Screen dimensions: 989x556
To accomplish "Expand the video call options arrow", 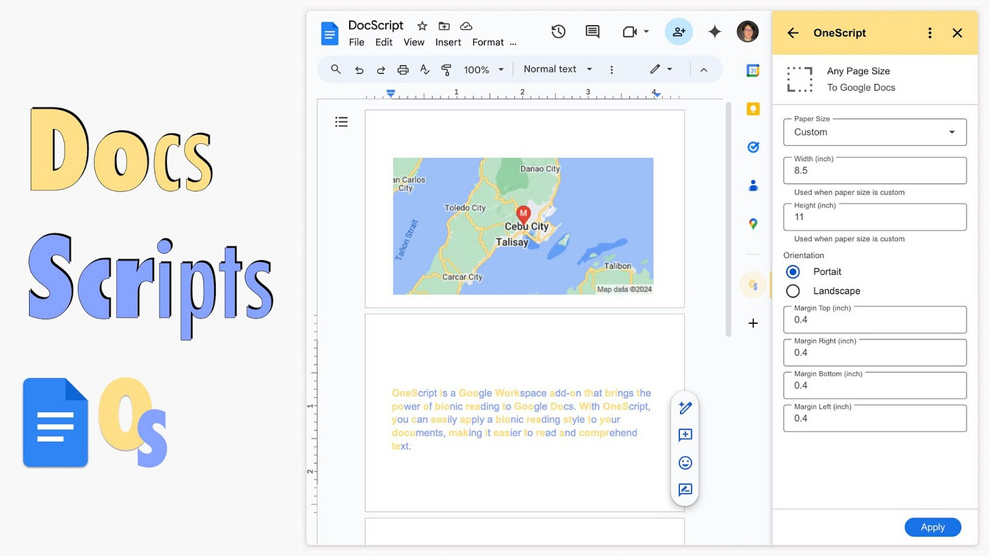I will tap(646, 31).
